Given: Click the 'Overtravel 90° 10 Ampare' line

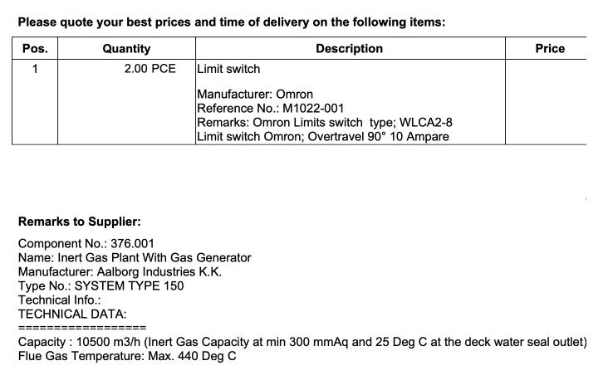Looking at the screenshot, I should (324, 136).
